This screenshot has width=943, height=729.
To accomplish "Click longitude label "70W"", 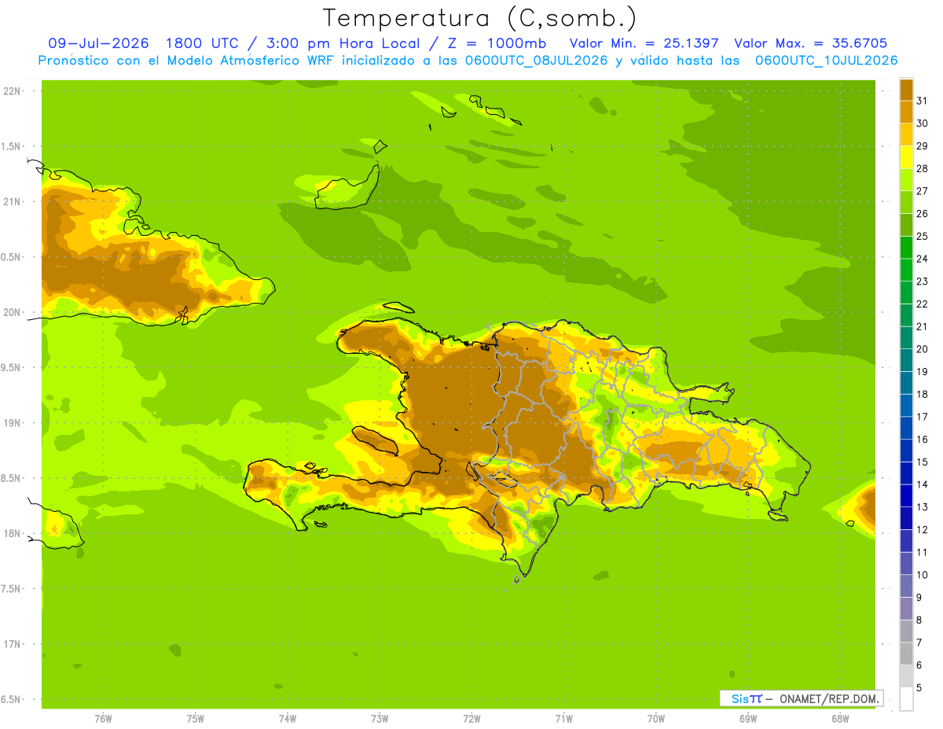I will pyautogui.click(x=656, y=719).
